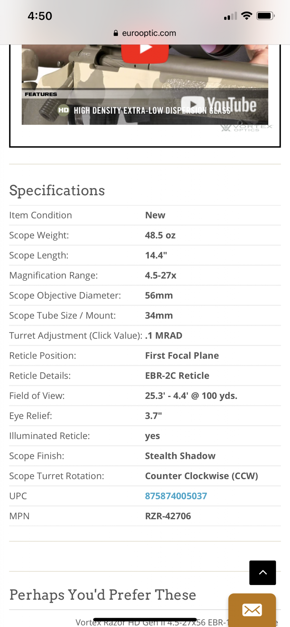Tap the eurooptic.com address bar

point(145,33)
